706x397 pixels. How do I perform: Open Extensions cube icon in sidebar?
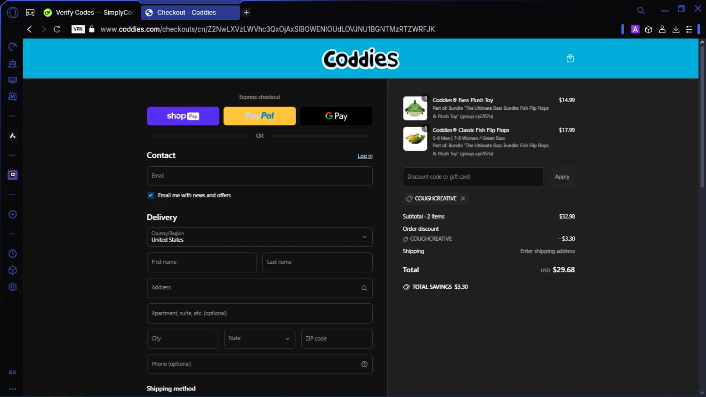click(x=13, y=270)
